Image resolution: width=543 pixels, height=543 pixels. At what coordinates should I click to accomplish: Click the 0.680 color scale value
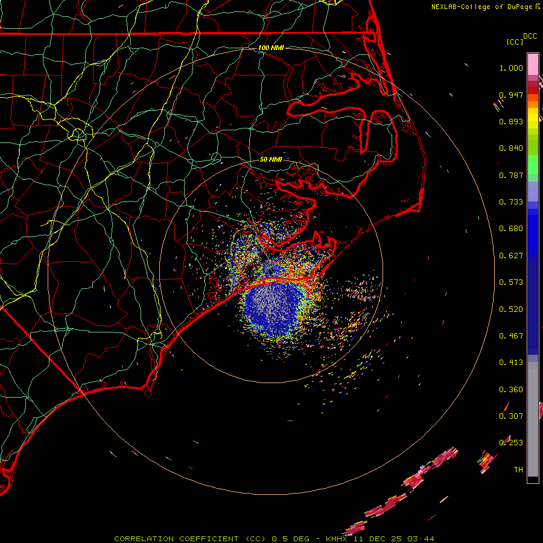(511, 229)
